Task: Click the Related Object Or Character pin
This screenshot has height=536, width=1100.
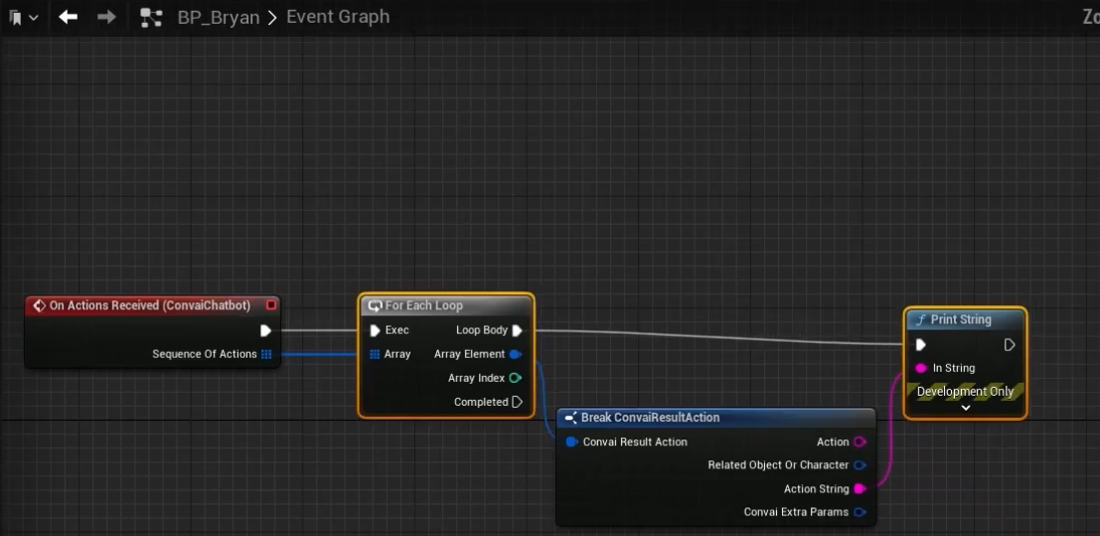Action: 861,465
